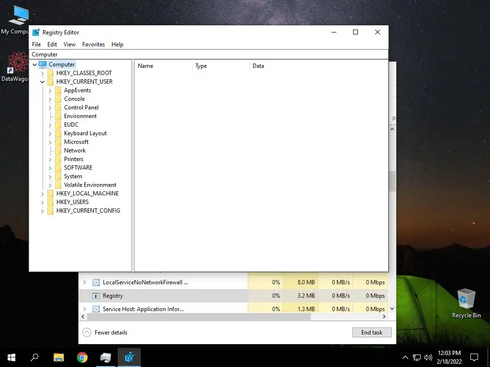Click the SOFTWARE folder icon
490x367 pixels.
[x=58, y=168]
